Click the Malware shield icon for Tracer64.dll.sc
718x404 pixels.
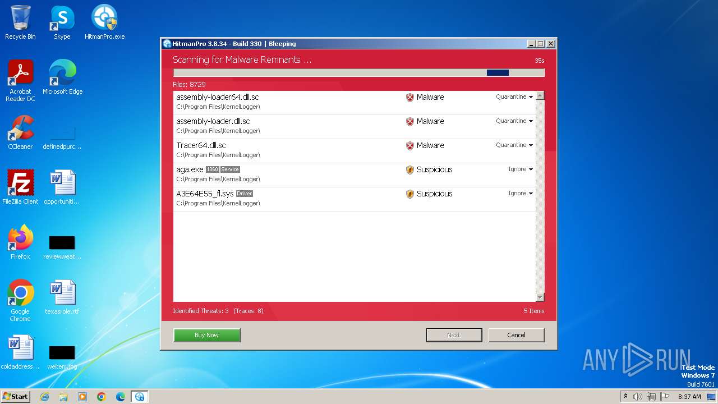pos(410,145)
